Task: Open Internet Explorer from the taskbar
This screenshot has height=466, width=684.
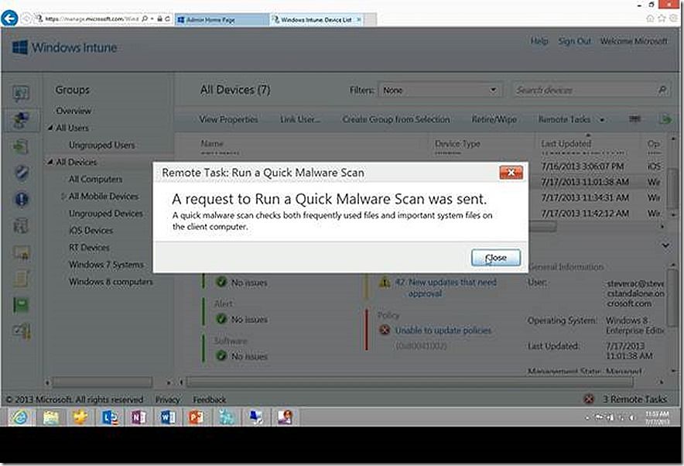Action: pos(20,417)
